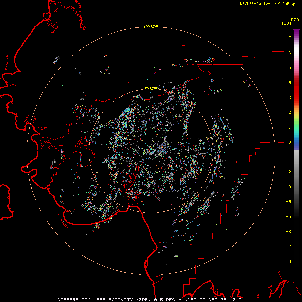Pick the purple top segment of colorbar
Image resolution: width=302 pixels, height=302 pixels.
click(x=296, y=33)
